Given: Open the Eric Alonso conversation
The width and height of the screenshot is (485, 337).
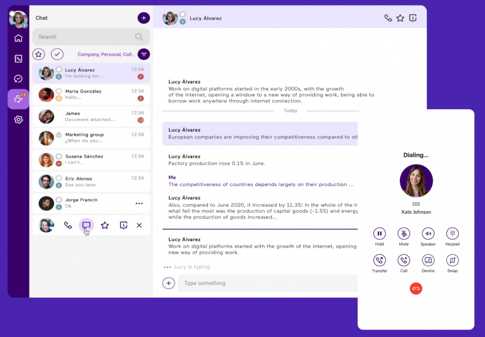Looking at the screenshot, I should click(91, 182).
